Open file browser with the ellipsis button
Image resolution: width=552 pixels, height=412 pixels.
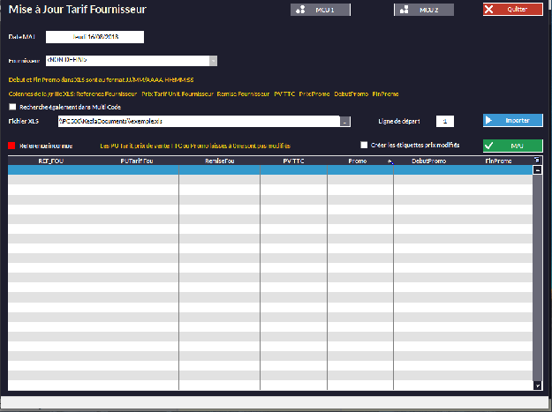[345, 122]
